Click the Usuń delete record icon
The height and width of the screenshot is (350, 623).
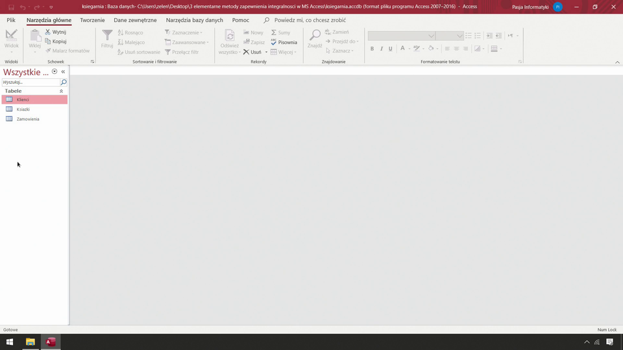pyautogui.click(x=247, y=52)
